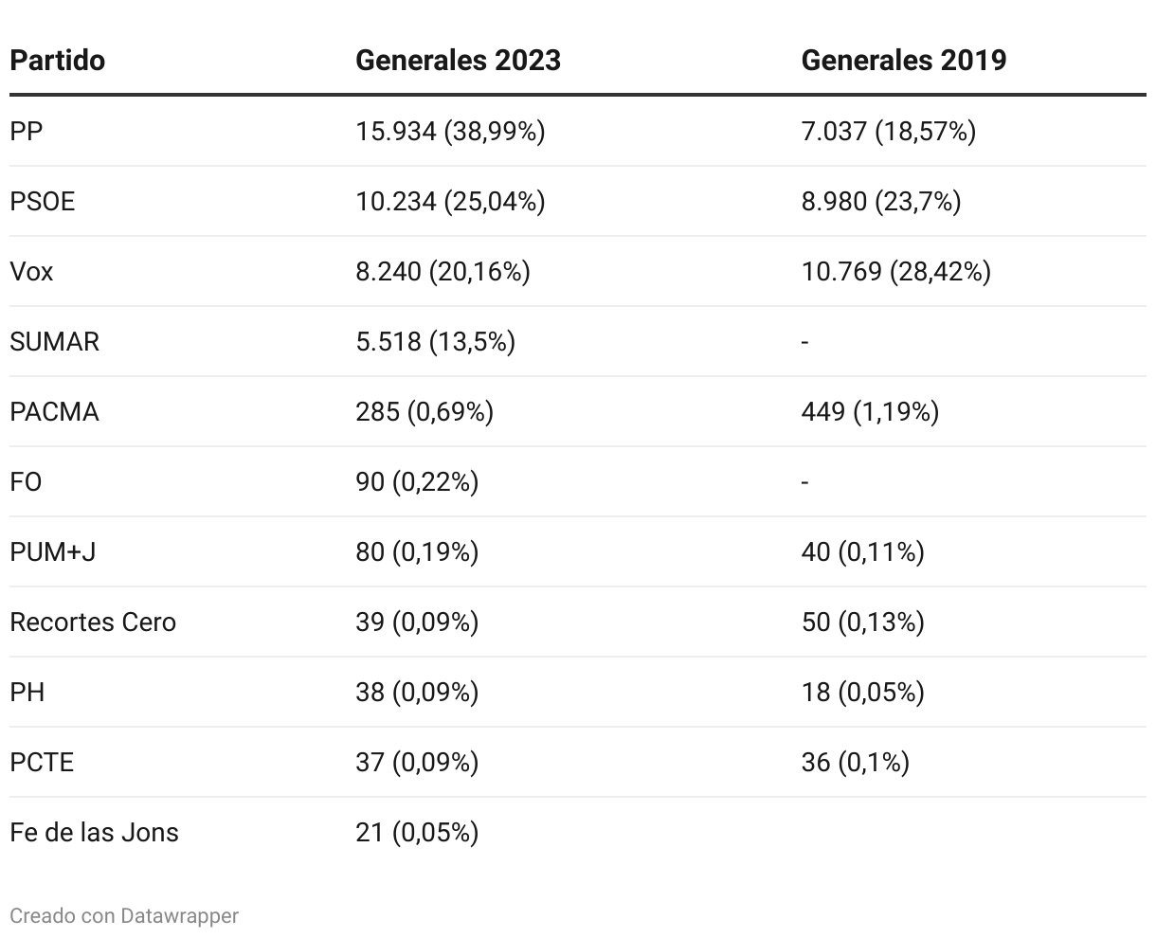The height and width of the screenshot is (938, 1156).
Task: Click PSOE 2019 result 8.980 (23,7%)
Action: 880,201
